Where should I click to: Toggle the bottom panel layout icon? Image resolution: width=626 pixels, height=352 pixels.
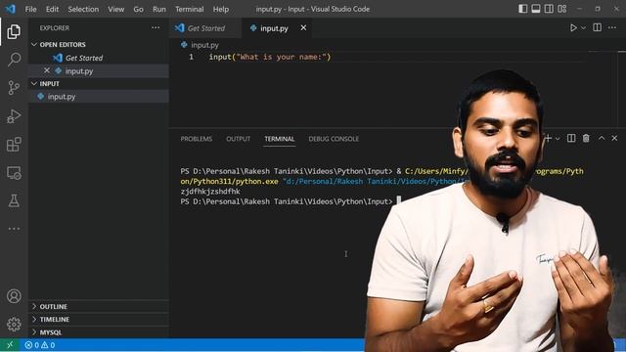click(536, 9)
